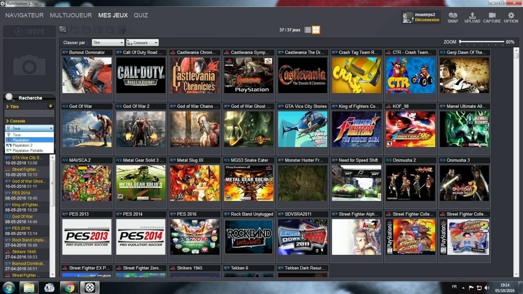Click the disabled edit-note toolbar icon
Image resolution: width=523 pixels, height=294 pixels.
pyautogui.click(x=122, y=29)
